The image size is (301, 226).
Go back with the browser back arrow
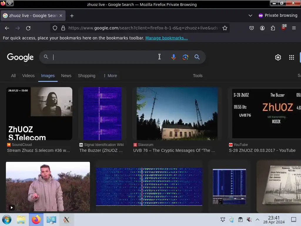7,28
